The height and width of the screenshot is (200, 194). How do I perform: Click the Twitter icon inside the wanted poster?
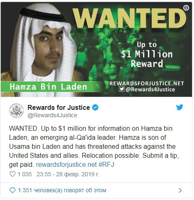click(122, 89)
